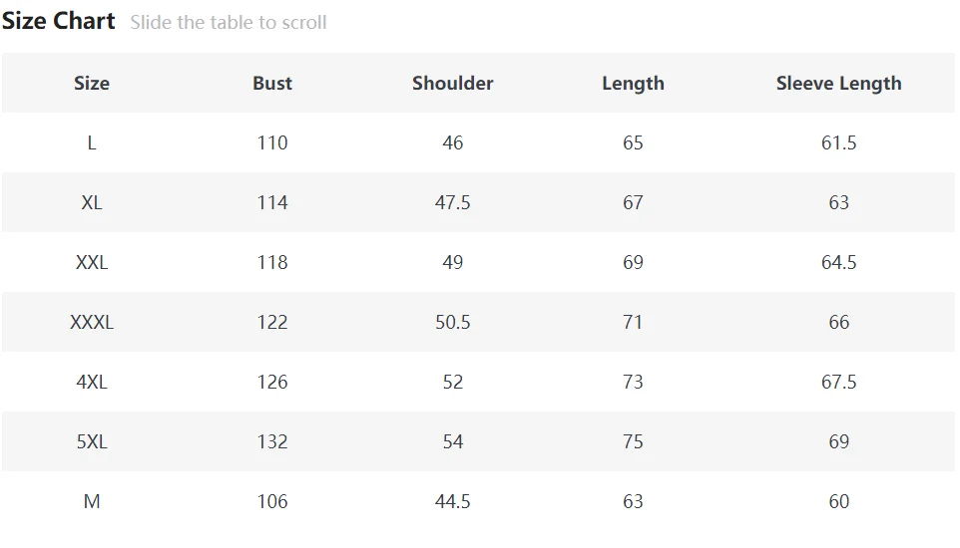Select the L size row label
960x548 pixels.
click(92, 142)
